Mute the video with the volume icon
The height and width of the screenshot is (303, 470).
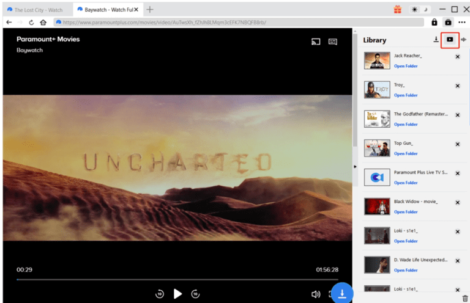316,294
